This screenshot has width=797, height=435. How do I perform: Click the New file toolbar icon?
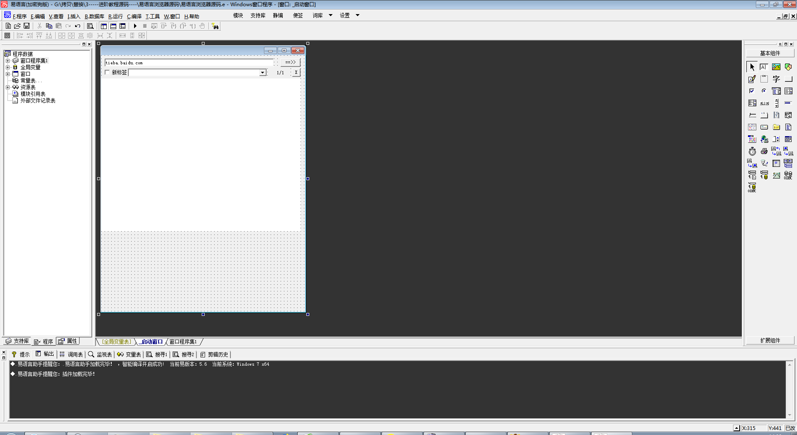pyautogui.click(x=8, y=26)
